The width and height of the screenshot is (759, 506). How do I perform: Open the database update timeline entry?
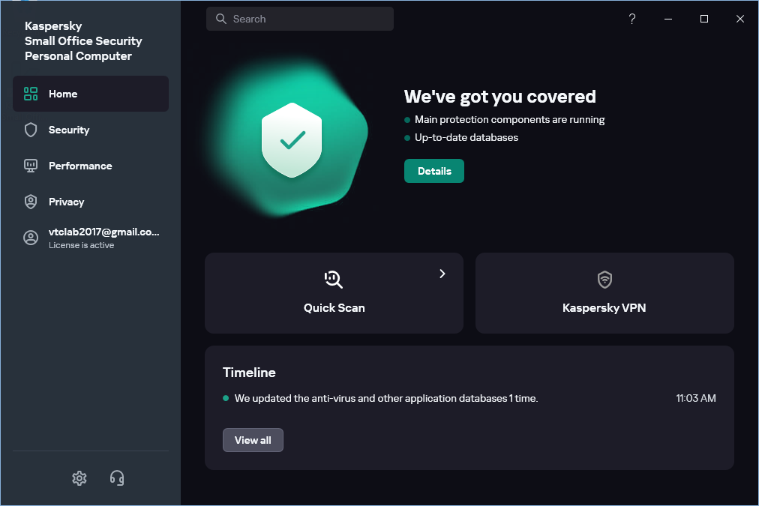coord(386,398)
